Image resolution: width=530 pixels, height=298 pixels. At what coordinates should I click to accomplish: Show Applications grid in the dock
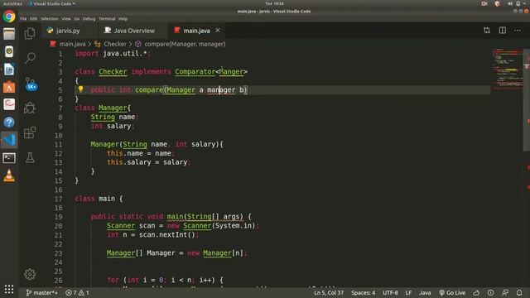[9, 289]
